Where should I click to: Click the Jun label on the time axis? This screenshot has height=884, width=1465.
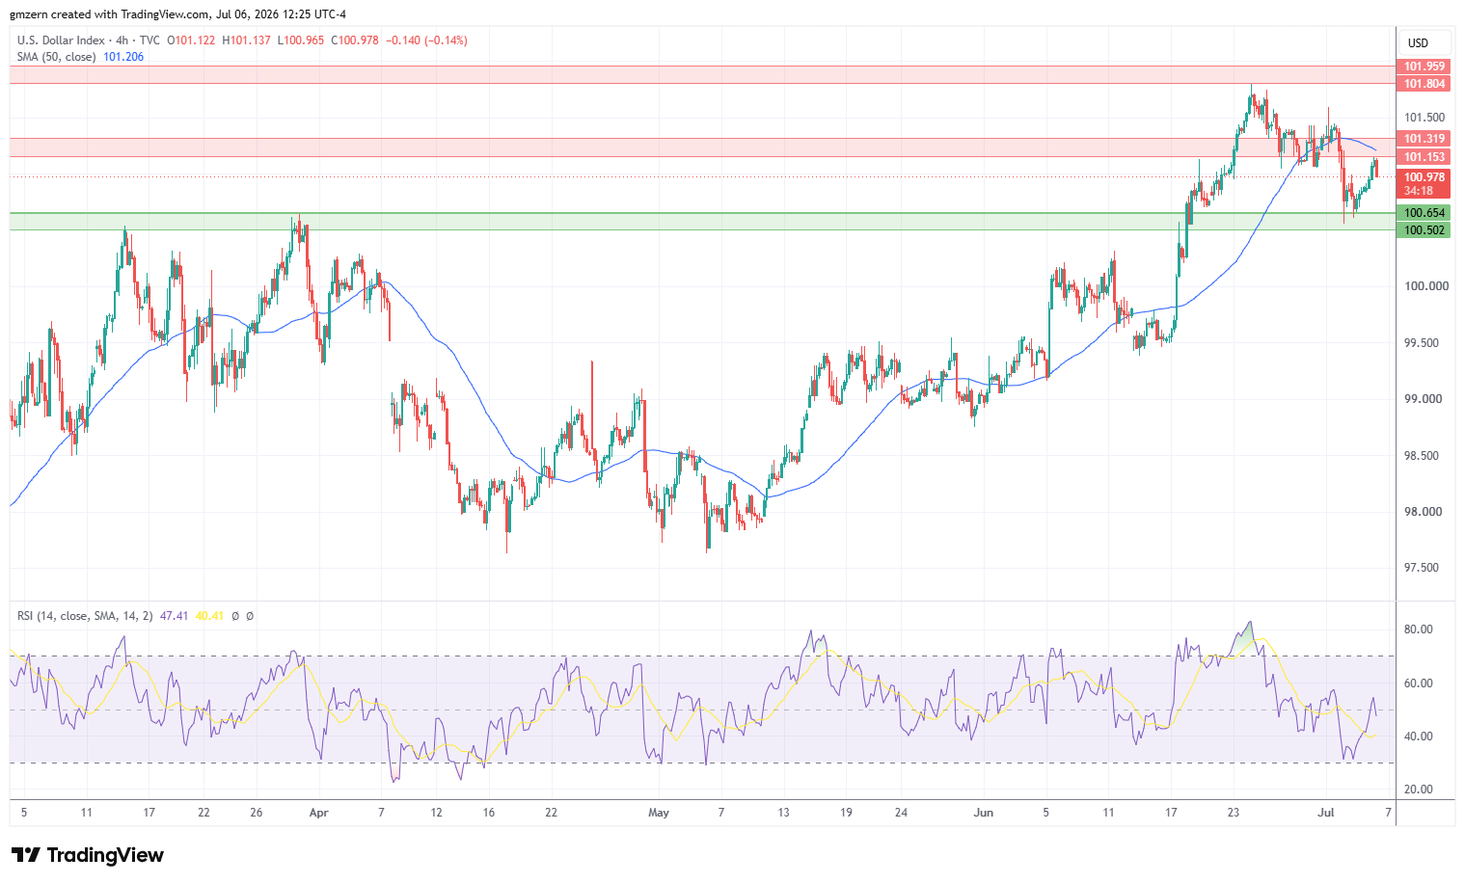pos(984,813)
